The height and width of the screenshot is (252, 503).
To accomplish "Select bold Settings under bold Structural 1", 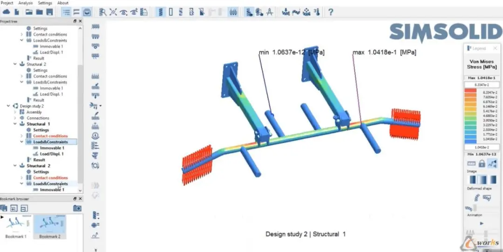I will click(41, 130).
